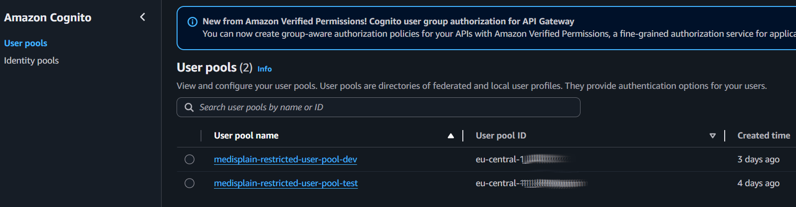This screenshot has height=207, width=796.
Task: Open Identity pools in the sidebar
Action: pos(31,61)
